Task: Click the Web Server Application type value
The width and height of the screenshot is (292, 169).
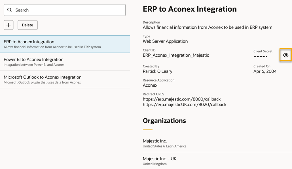Action: coord(165,41)
